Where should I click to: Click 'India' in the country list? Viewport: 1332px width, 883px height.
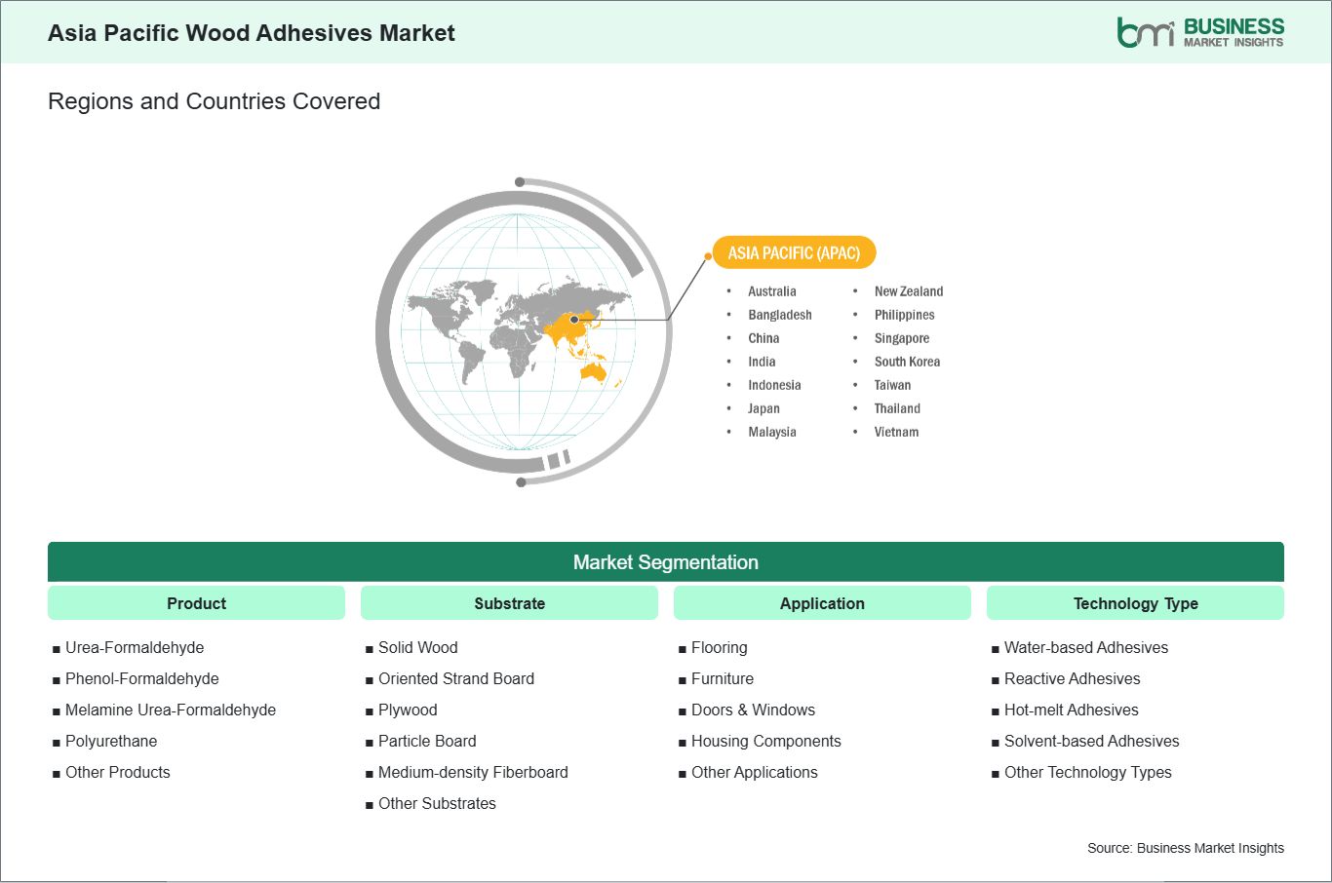click(762, 362)
